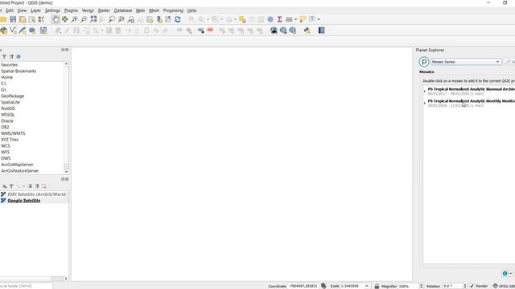Screen dimensions: 515x289
Task: Select WMS/WMTS in Browser
Action: click(13, 133)
